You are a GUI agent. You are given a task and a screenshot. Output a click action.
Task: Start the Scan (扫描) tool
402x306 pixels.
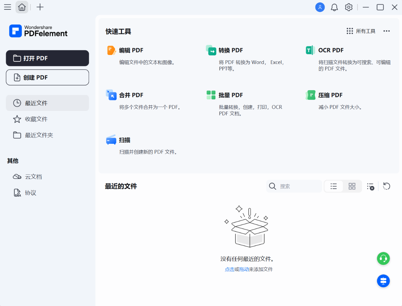(111, 140)
